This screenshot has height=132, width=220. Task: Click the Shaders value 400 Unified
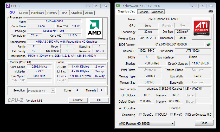152,63
